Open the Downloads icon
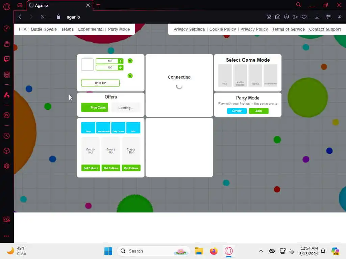 (x=317, y=17)
